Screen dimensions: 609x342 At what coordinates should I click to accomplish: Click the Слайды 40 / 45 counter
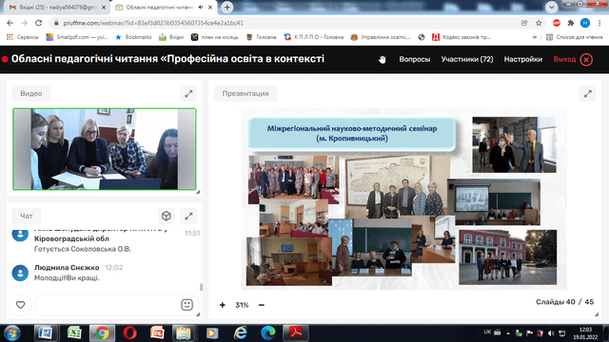point(564,302)
